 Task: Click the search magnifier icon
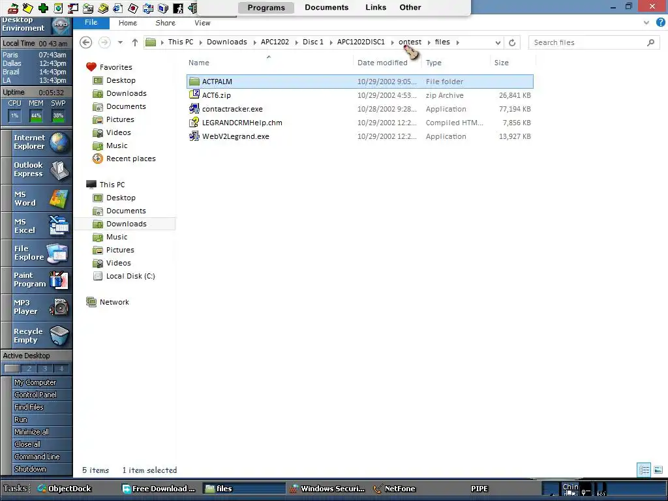[650, 42]
